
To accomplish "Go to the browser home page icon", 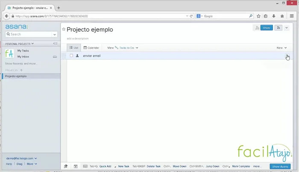I will tap(282, 16).
